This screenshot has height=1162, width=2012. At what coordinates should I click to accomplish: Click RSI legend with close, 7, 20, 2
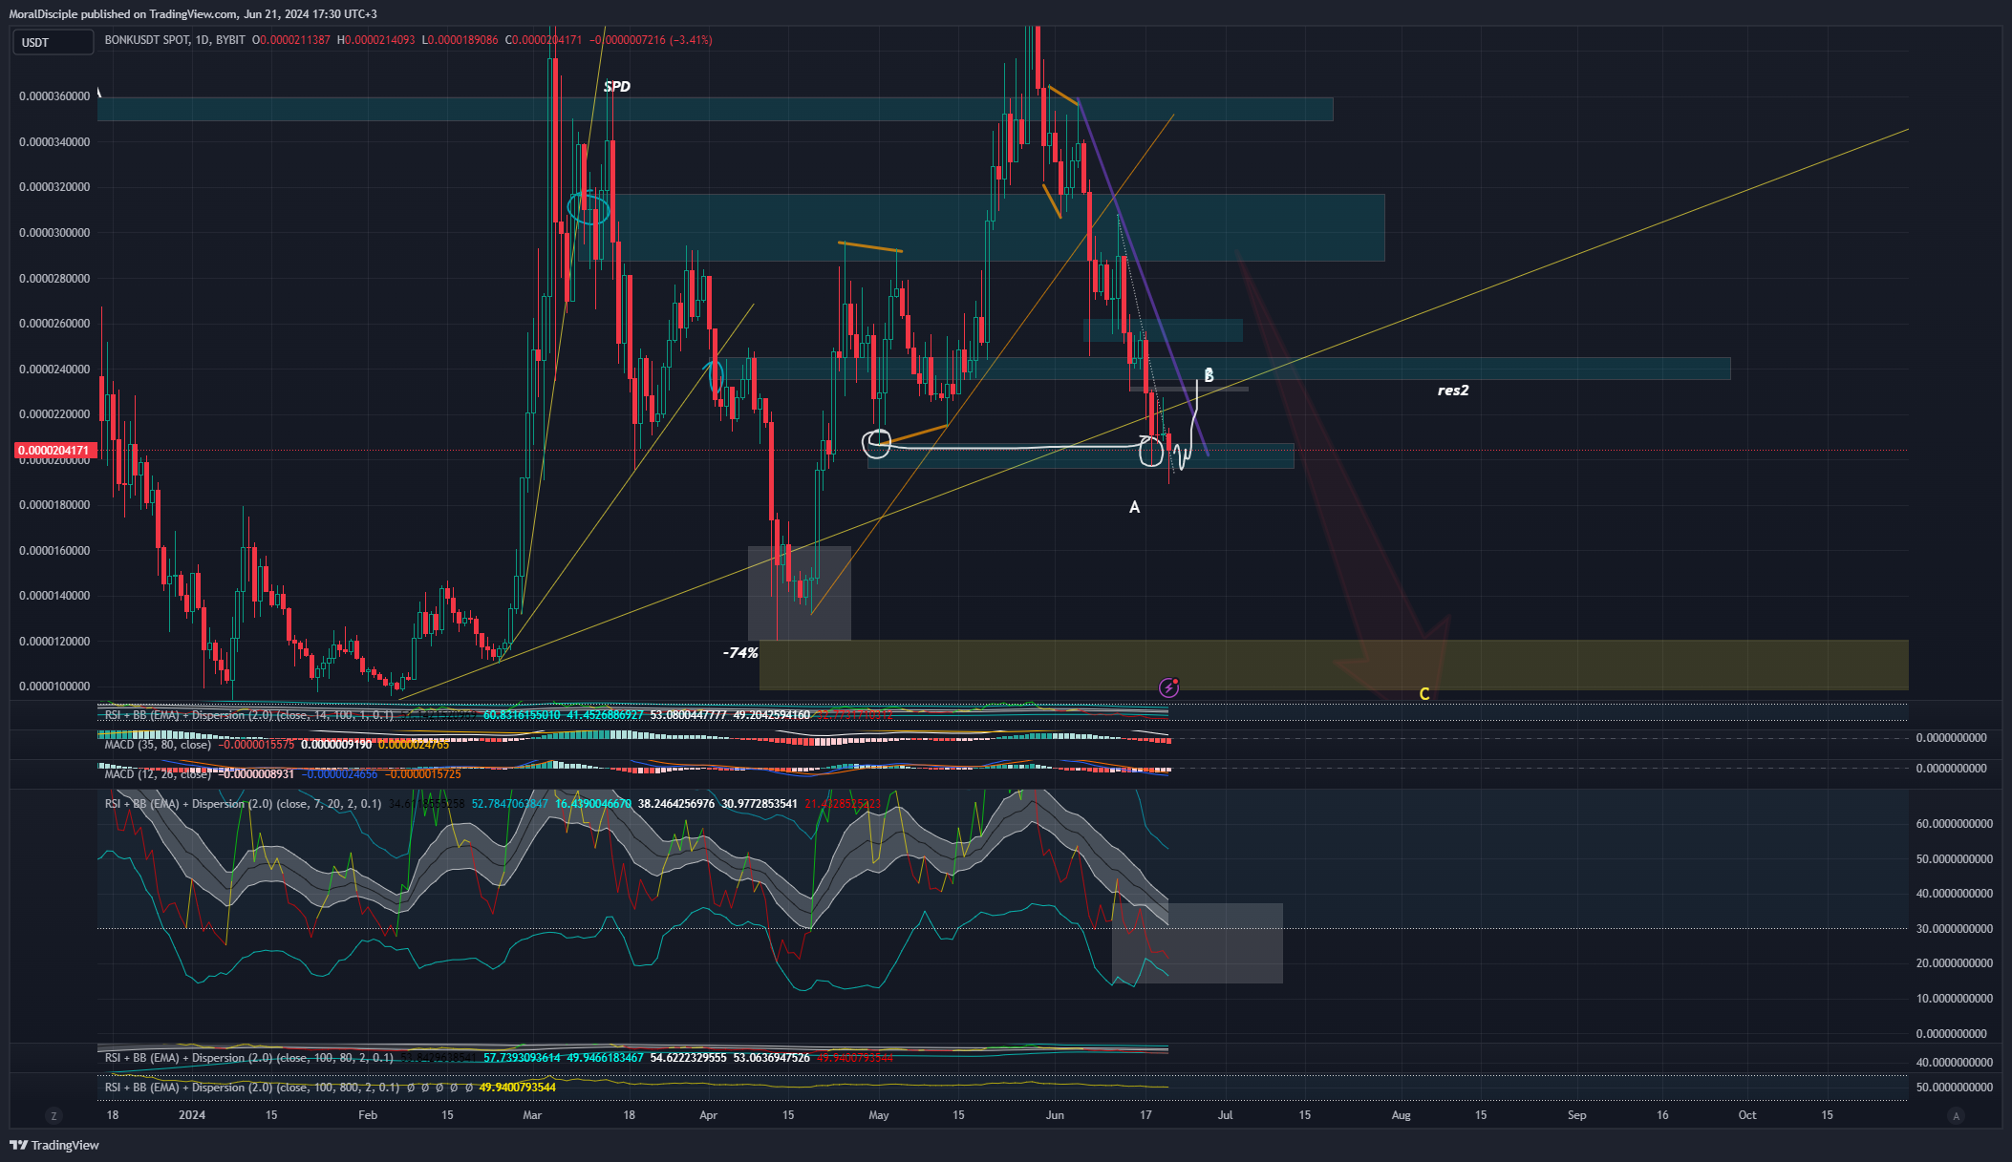pos(243,804)
